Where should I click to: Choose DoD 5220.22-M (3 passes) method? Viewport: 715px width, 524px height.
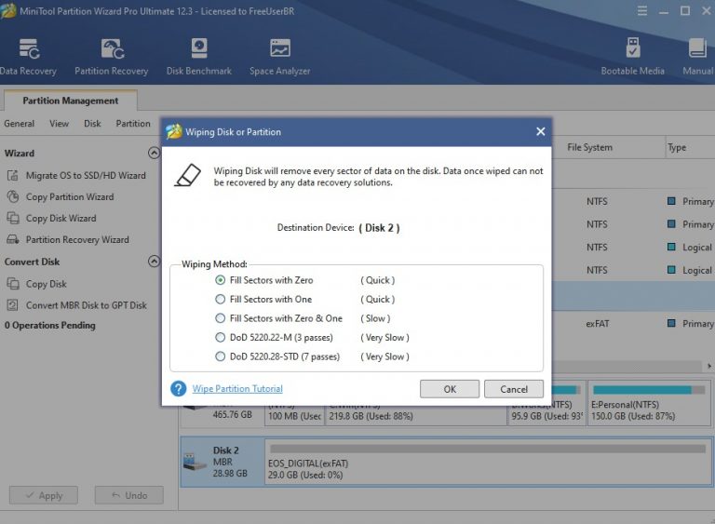point(221,338)
